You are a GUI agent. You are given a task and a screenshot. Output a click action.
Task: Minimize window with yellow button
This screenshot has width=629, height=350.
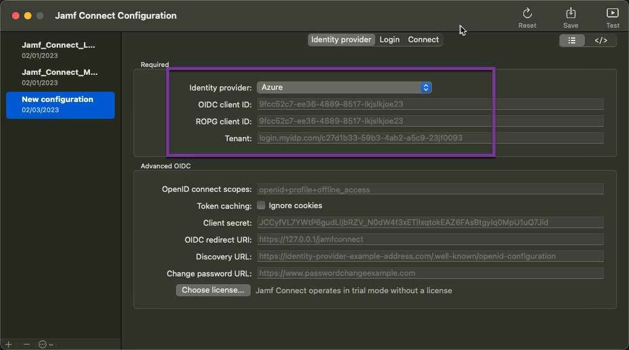pyautogui.click(x=28, y=16)
